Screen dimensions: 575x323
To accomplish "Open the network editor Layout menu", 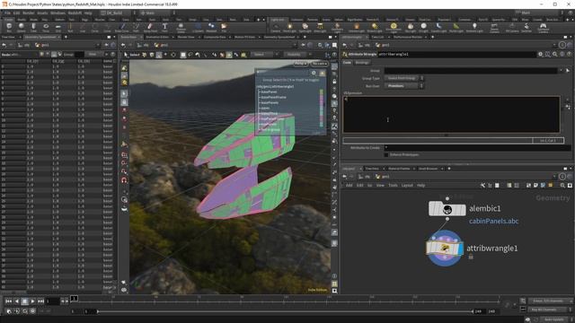I will (x=407, y=186).
